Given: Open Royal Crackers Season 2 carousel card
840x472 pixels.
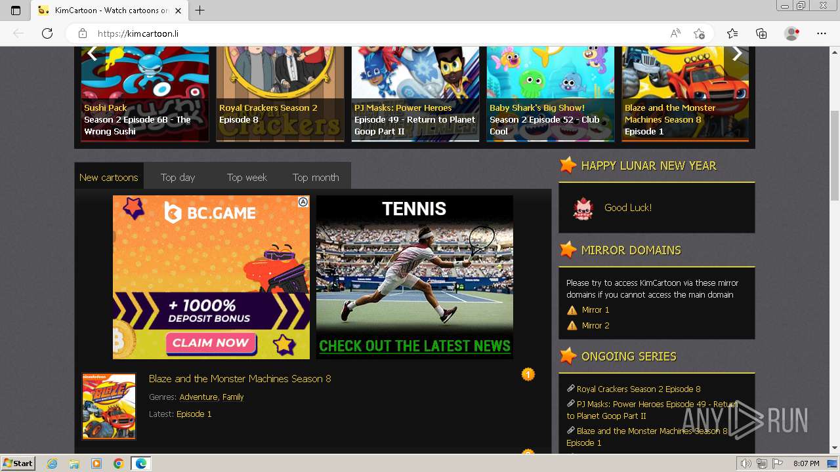Looking at the screenshot, I should (x=280, y=93).
